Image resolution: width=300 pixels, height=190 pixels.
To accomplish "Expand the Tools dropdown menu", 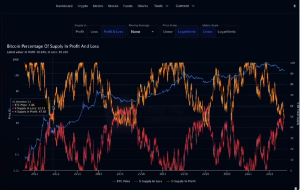I will 161,6.
